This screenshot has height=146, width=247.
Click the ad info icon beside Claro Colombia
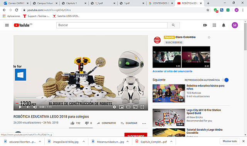point(209,37)
